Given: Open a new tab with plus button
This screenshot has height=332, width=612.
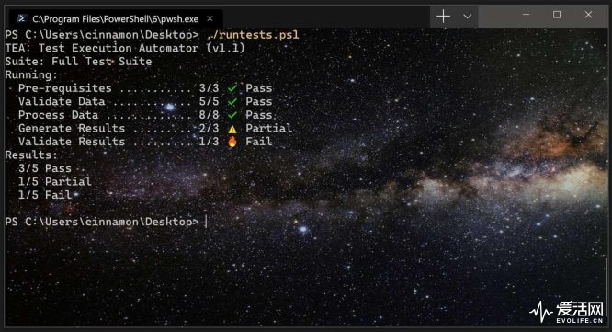Looking at the screenshot, I should (x=444, y=17).
